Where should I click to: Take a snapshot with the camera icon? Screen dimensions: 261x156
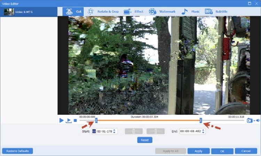tap(249, 120)
